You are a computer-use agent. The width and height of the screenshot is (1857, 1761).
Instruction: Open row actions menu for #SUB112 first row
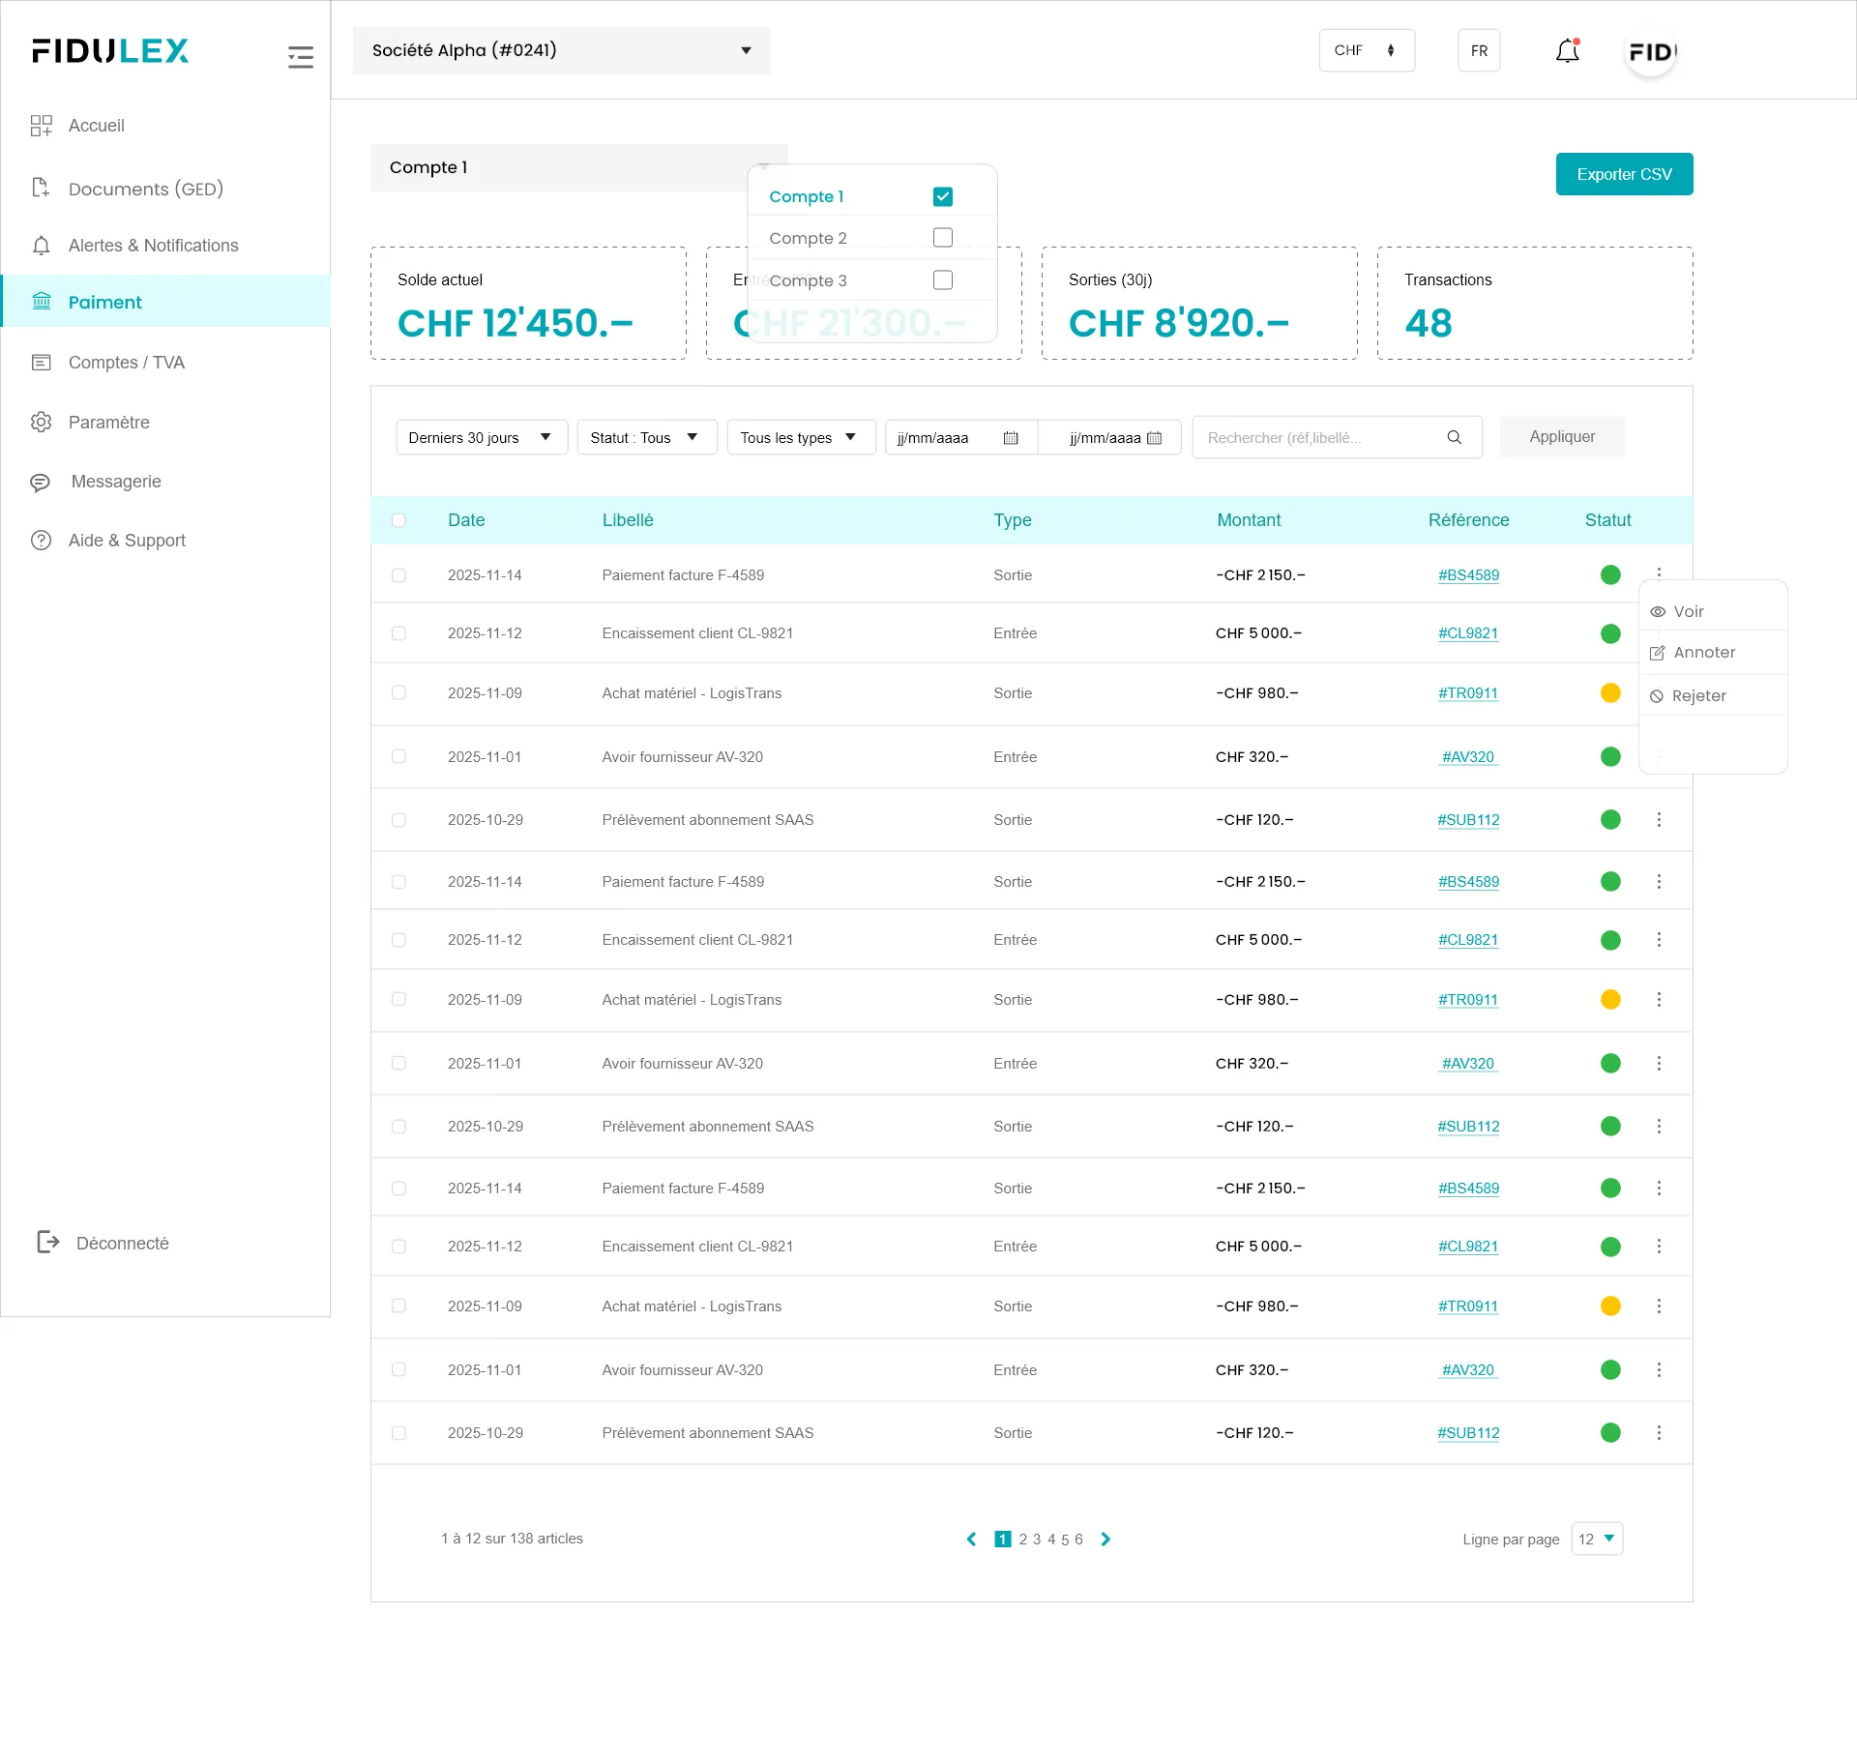pos(1659,820)
